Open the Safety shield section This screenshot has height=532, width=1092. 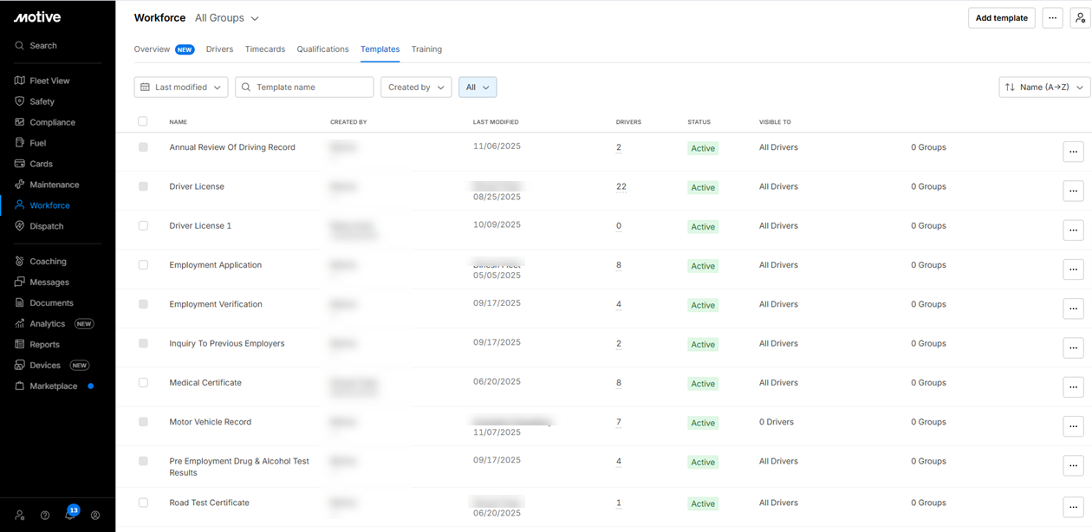42,101
